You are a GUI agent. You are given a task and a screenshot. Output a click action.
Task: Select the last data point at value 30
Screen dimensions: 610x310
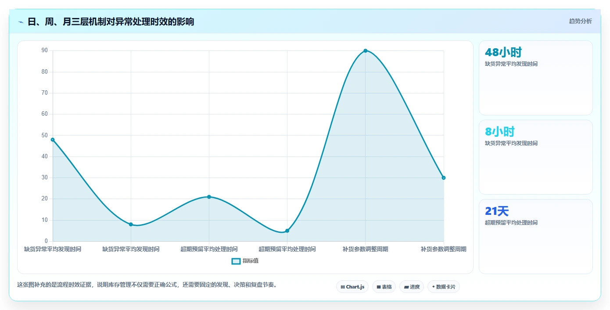443,178
